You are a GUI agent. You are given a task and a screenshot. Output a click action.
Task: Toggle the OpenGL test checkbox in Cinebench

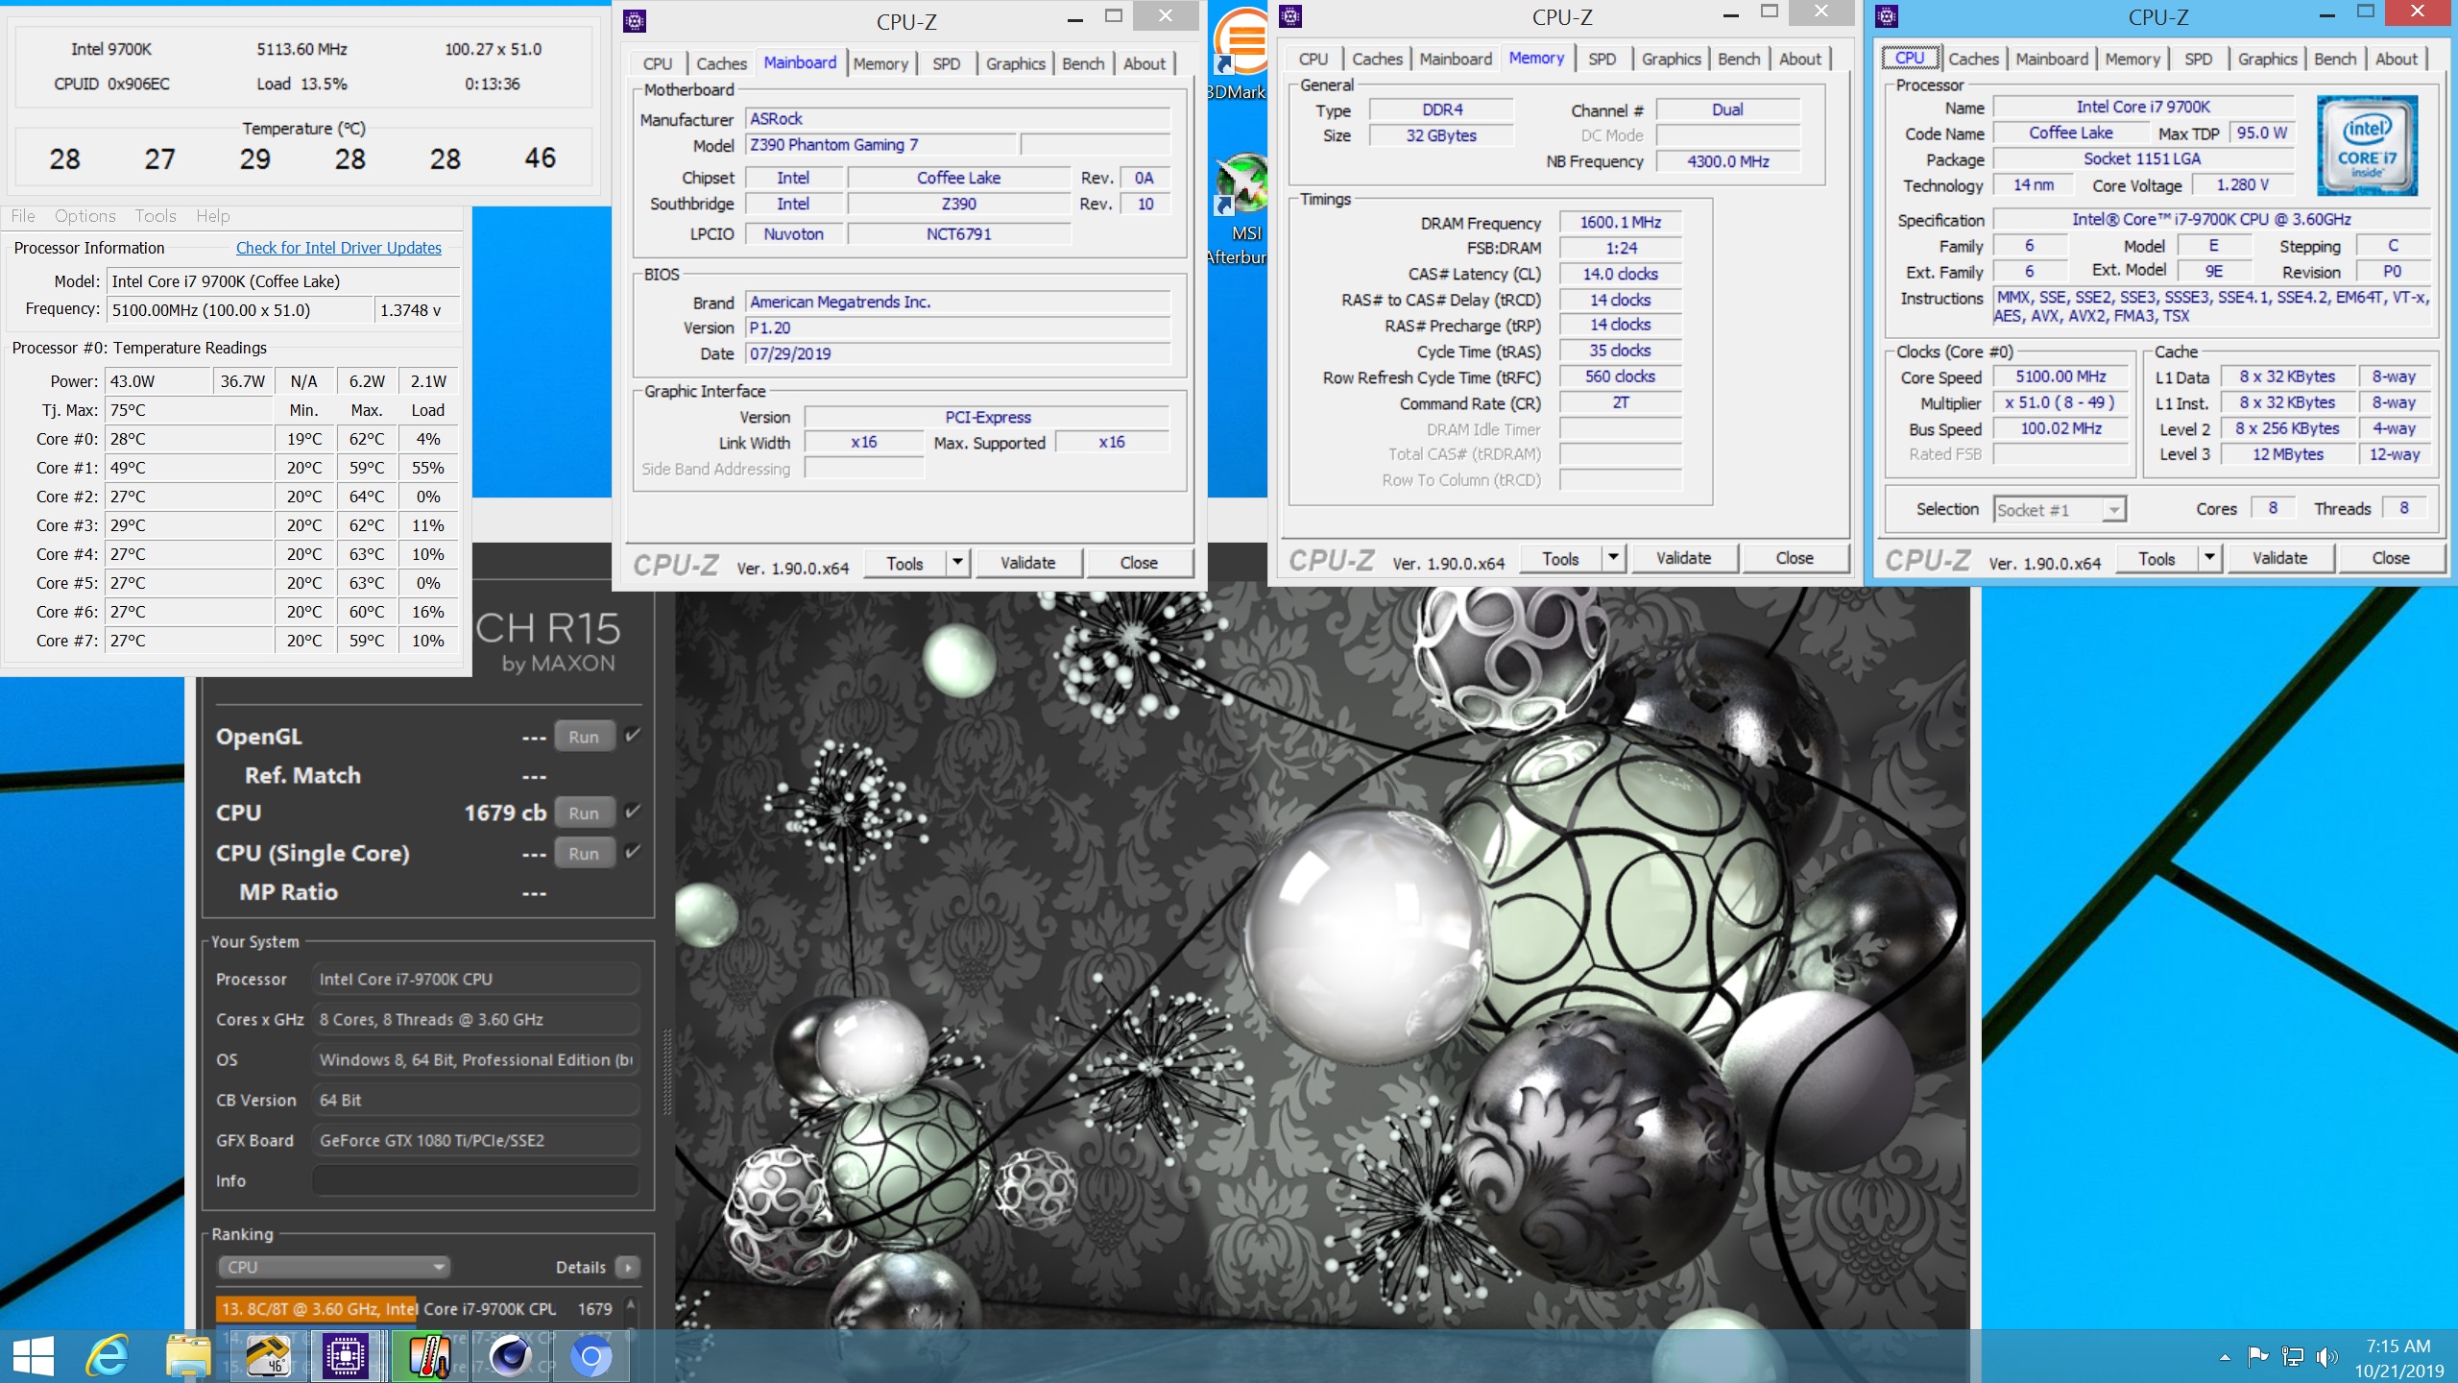(x=633, y=736)
